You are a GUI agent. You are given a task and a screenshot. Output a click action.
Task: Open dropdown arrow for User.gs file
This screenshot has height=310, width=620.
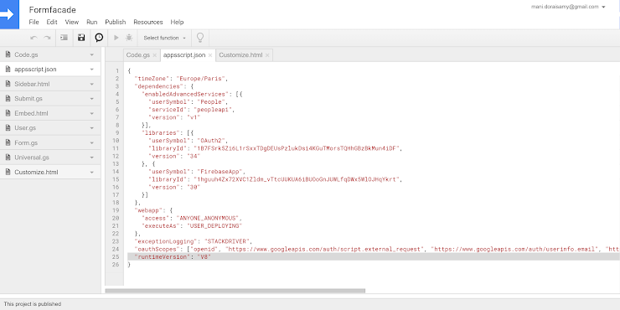coord(91,128)
